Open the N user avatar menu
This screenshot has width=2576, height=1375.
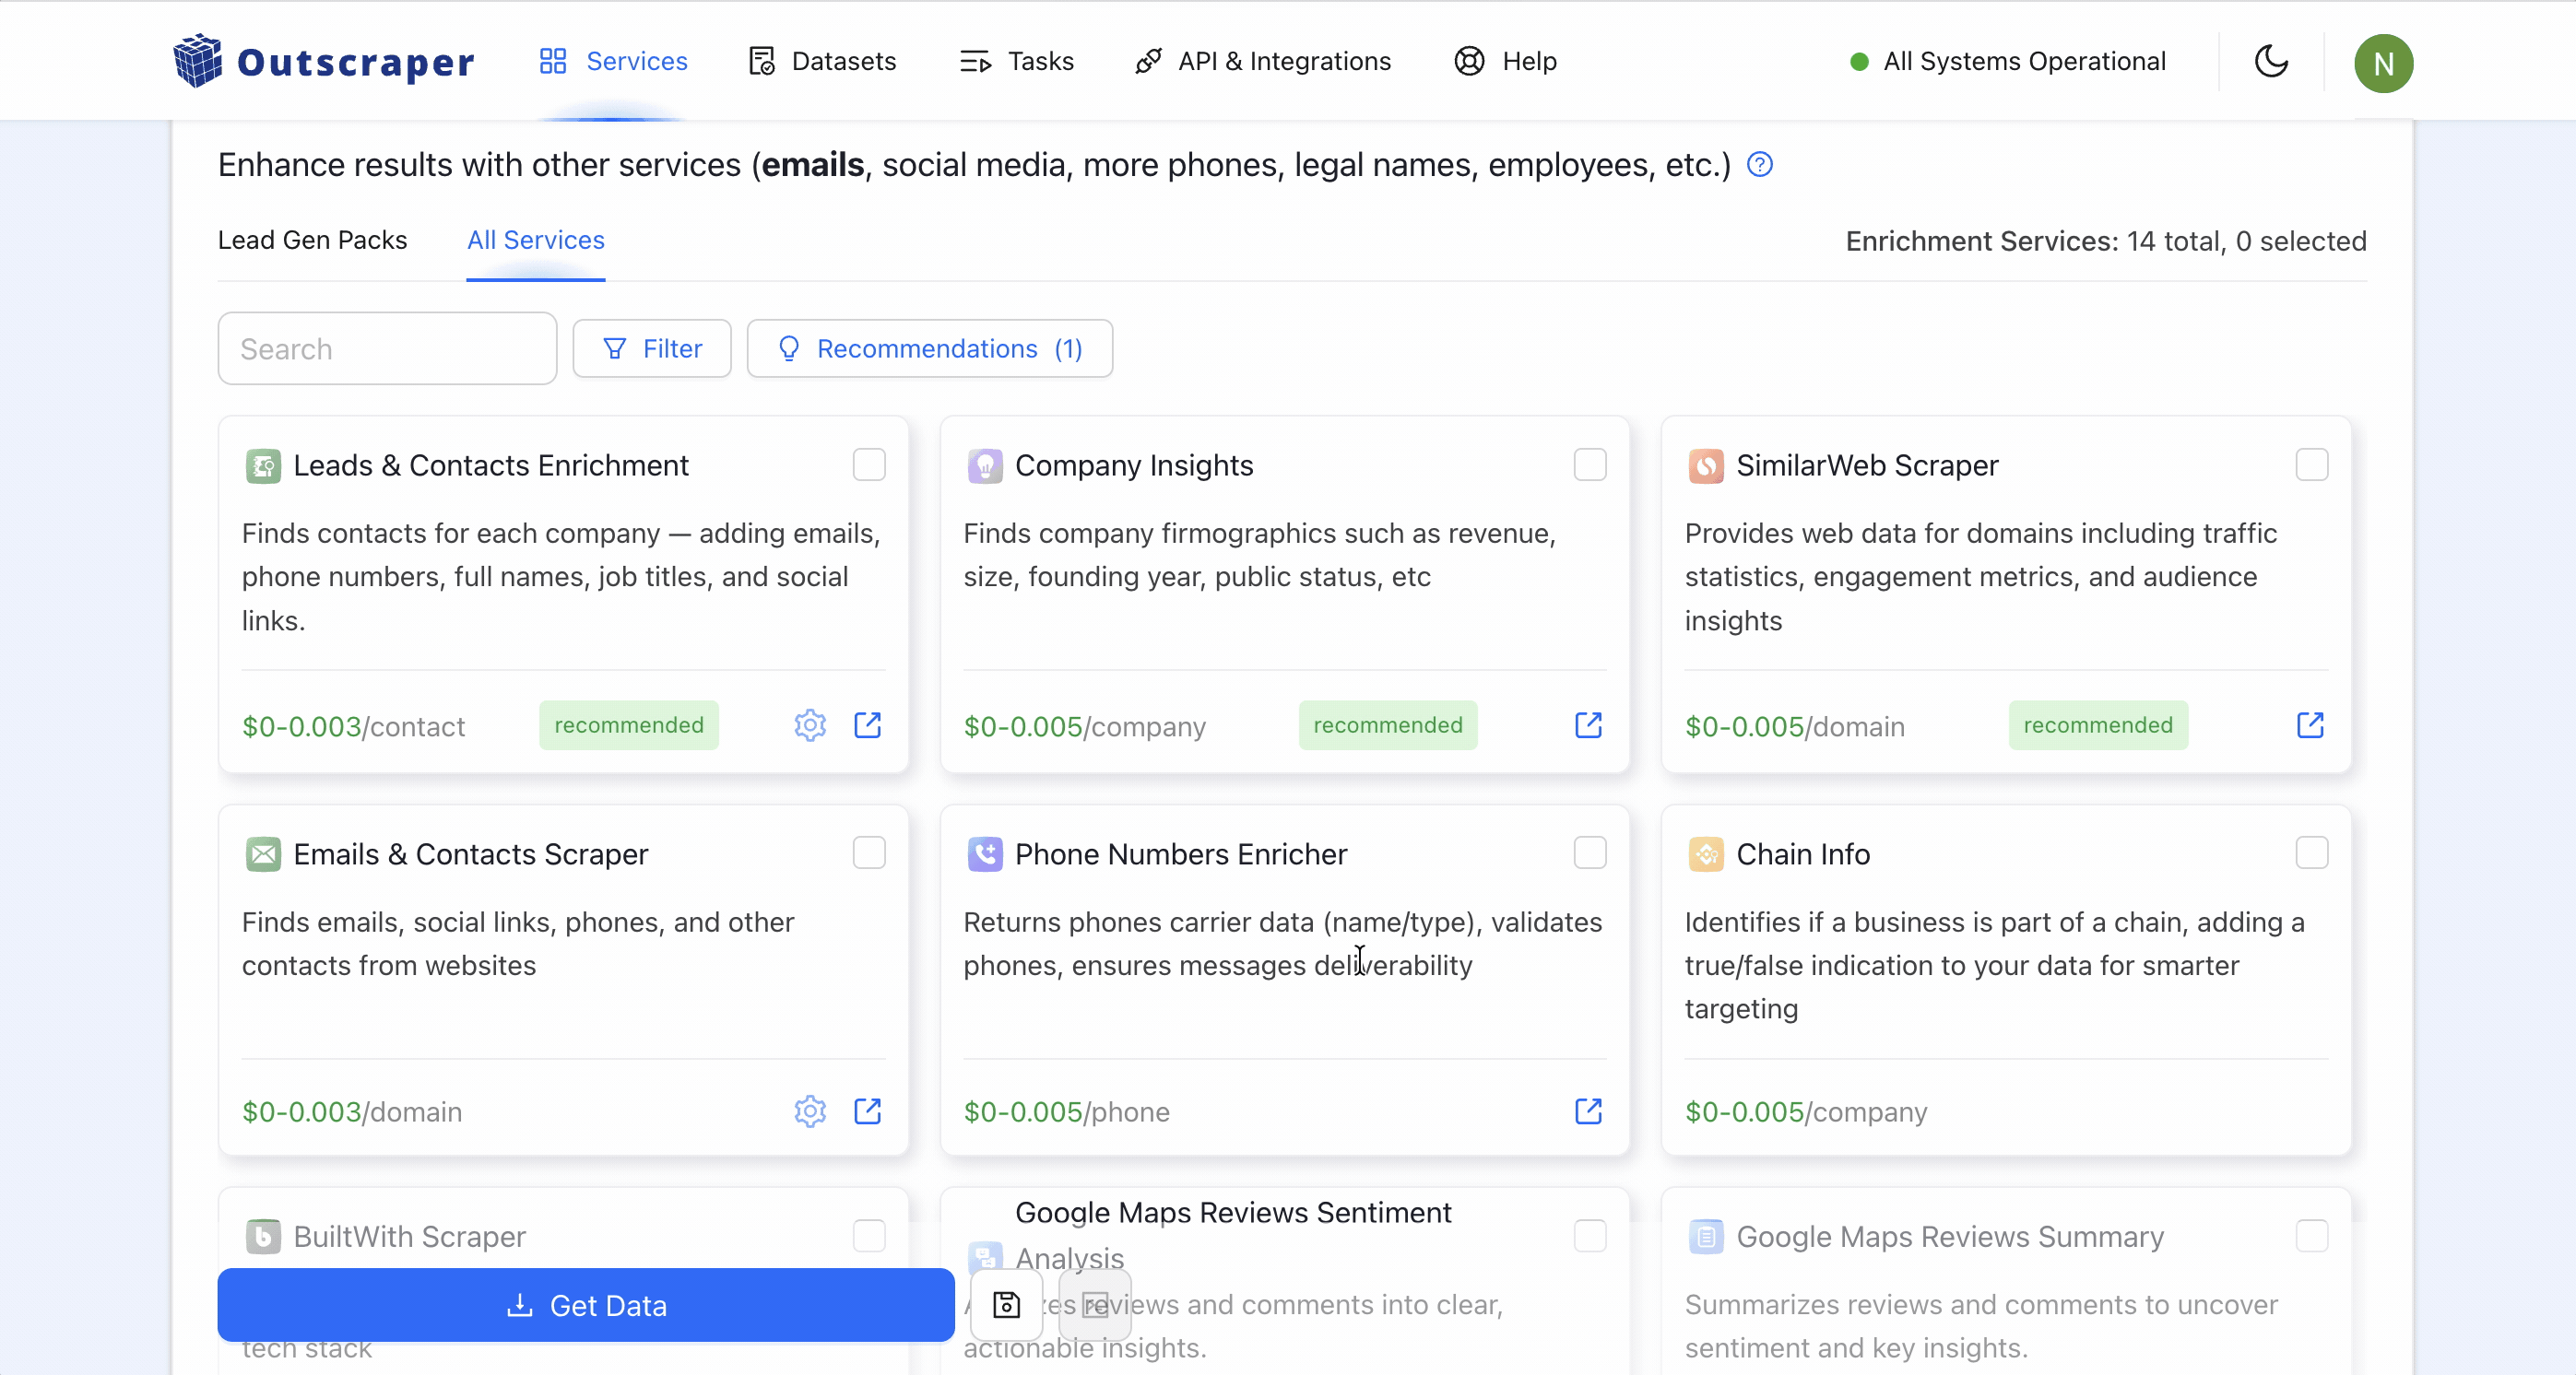(x=2383, y=63)
